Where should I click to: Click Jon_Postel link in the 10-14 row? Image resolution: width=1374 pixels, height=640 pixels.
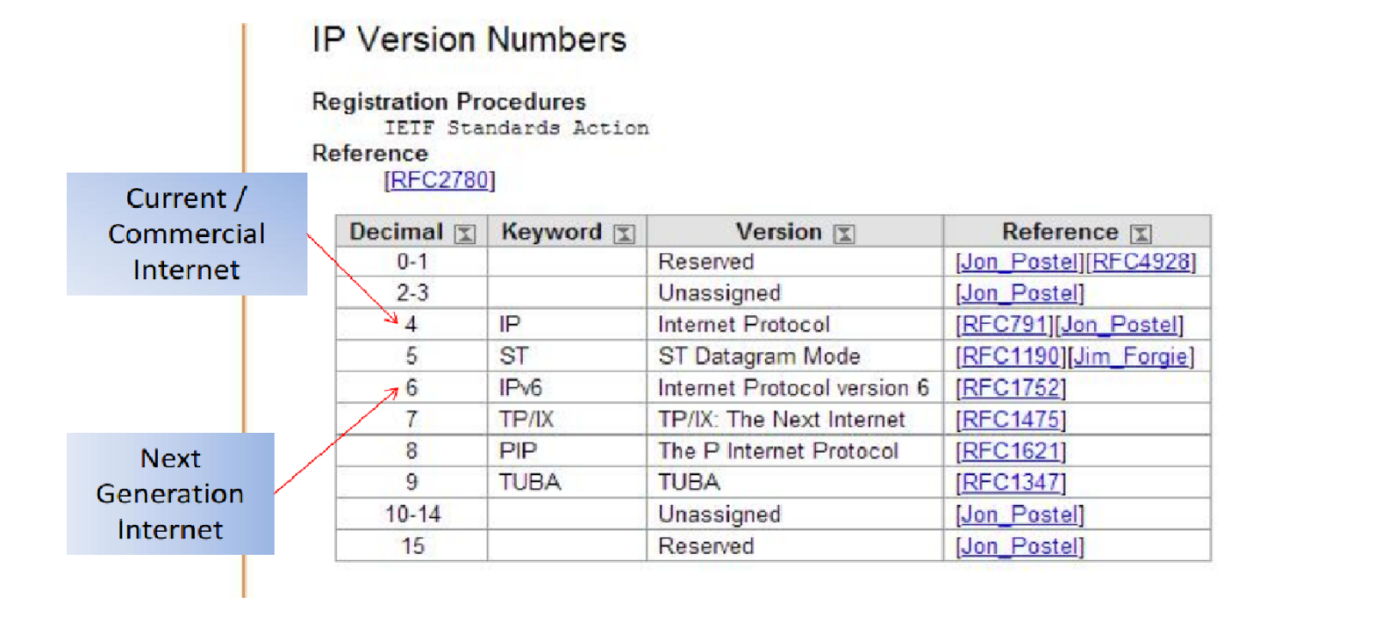(x=1020, y=515)
